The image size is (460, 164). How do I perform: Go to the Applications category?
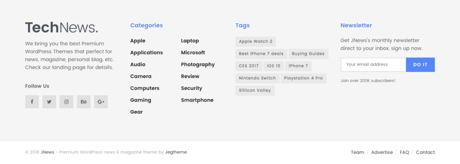[x=146, y=53]
